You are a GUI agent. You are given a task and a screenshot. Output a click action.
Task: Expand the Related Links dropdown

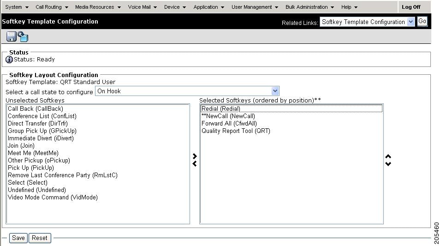pyautogui.click(x=411, y=22)
